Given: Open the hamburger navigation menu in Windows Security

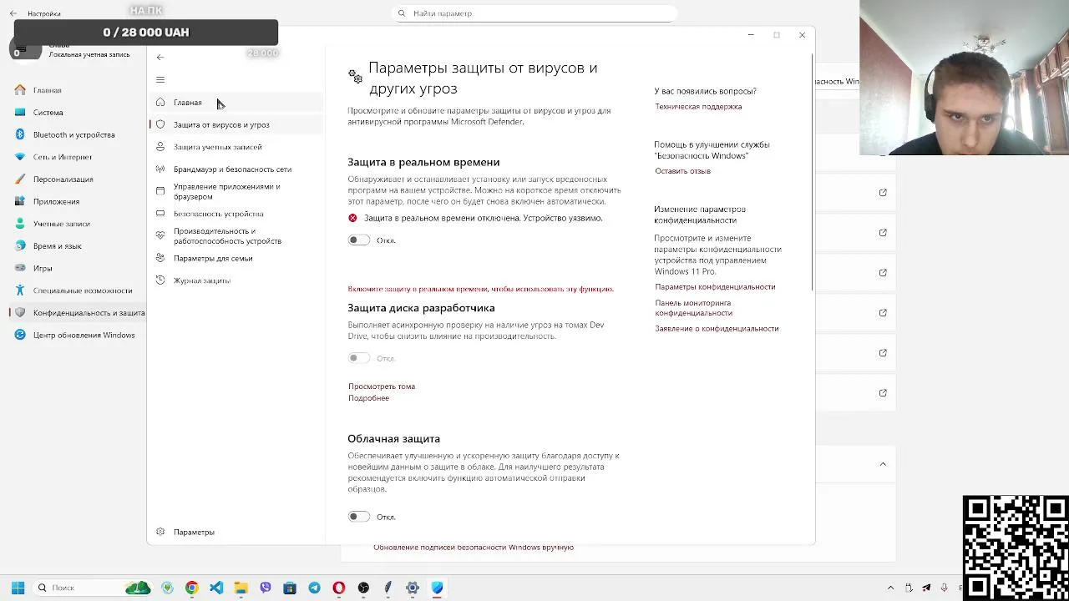Looking at the screenshot, I should [x=160, y=80].
